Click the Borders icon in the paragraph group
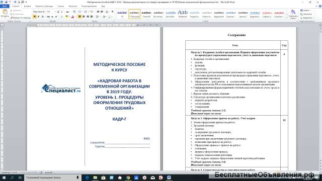Screen dimensions: 322x181 [110, 17]
